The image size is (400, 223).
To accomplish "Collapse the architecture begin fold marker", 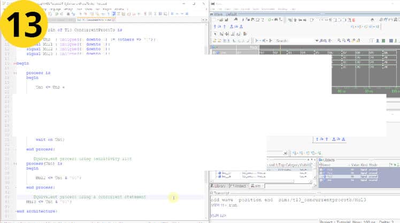I will 15,63.
